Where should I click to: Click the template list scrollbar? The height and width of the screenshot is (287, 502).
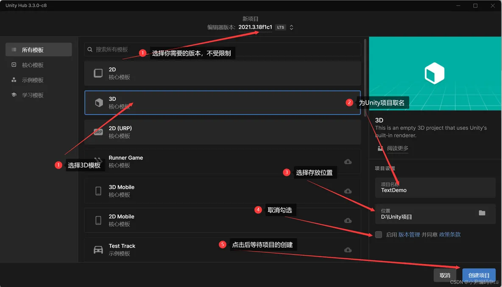pos(365,78)
